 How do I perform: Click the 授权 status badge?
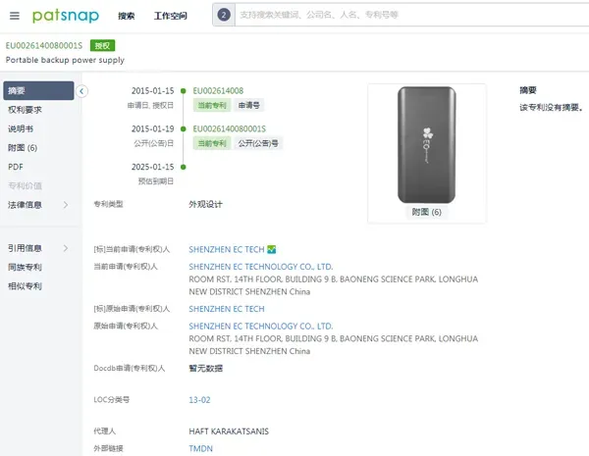click(102, 46)
